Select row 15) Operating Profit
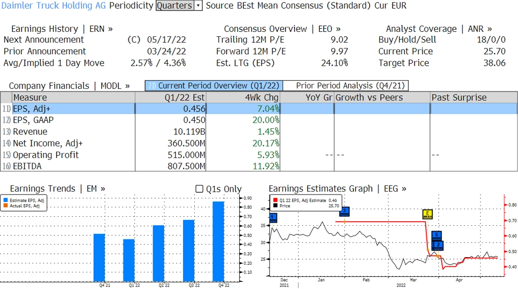 [259, 155]
